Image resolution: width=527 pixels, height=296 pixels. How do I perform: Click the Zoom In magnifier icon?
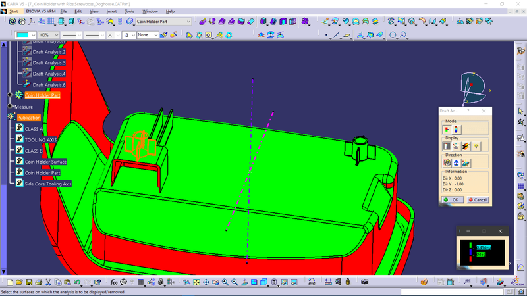point(225,282)
